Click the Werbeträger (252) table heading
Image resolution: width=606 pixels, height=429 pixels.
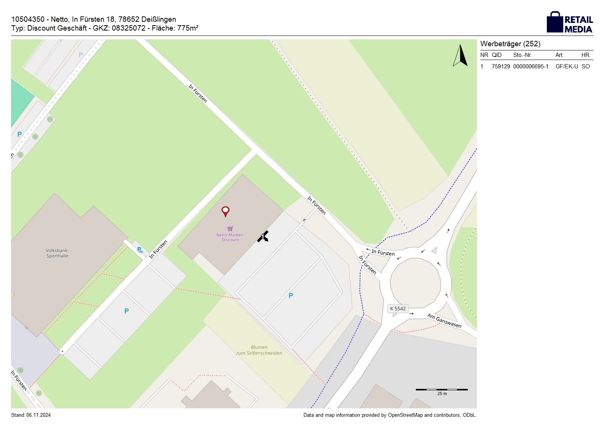pyautogui.click(x=510, y=44)
